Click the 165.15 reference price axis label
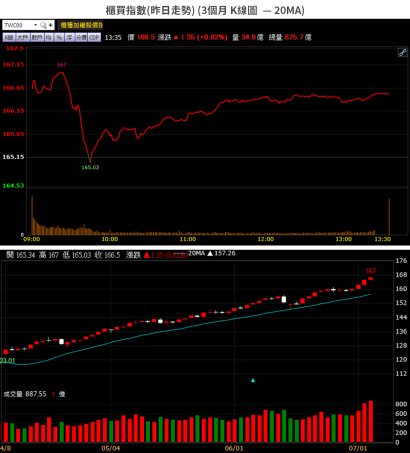 (x=13, y=157)
